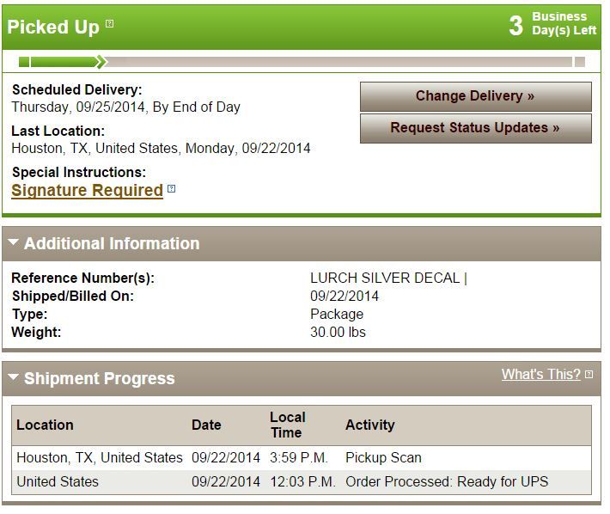Click first green square on progress bar
The image size is (610, 514).
click(24, 62)
